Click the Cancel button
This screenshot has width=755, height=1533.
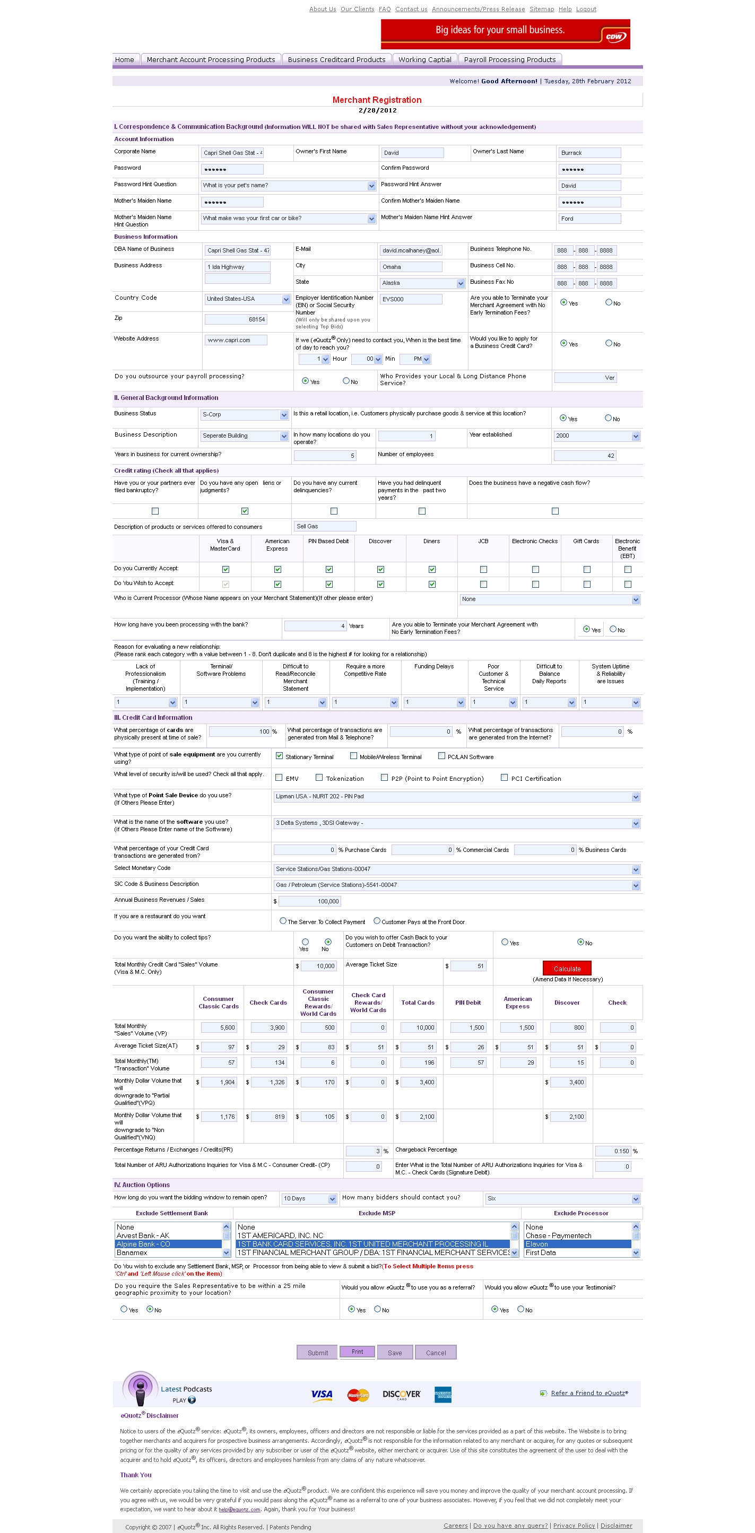(x=436, y=1353)
